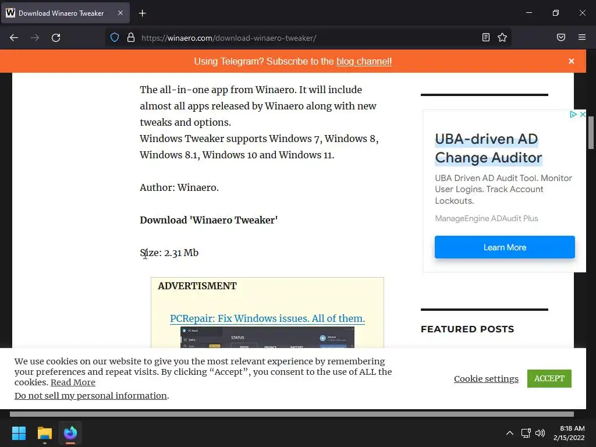Open UBA-driven AD Change Auditor headline
The image size is (596, 447).
point(488,148)
